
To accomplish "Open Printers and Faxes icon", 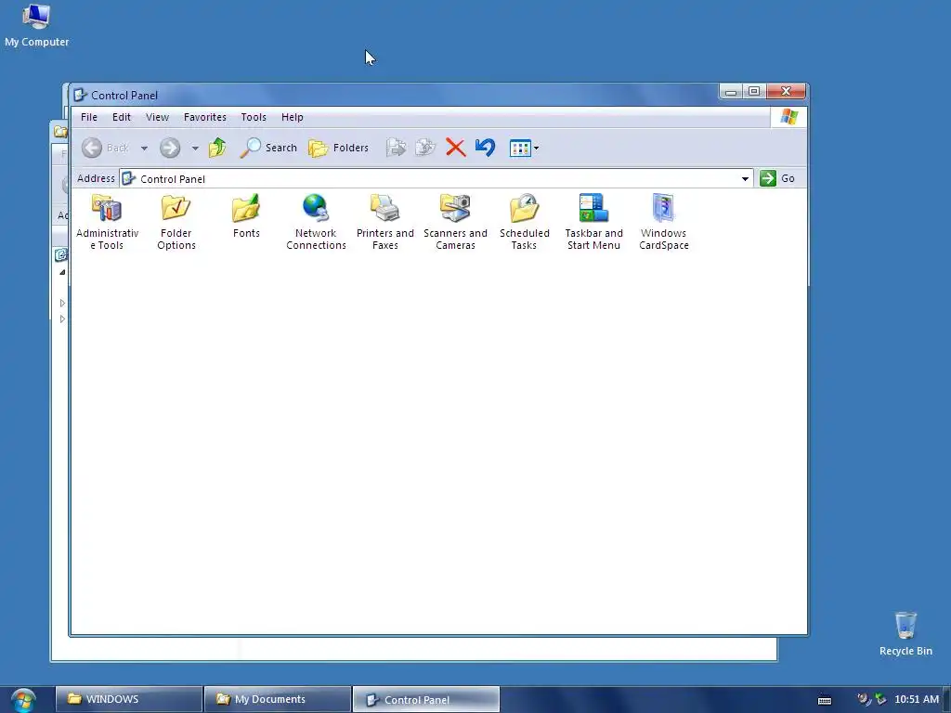I will 385,222.
